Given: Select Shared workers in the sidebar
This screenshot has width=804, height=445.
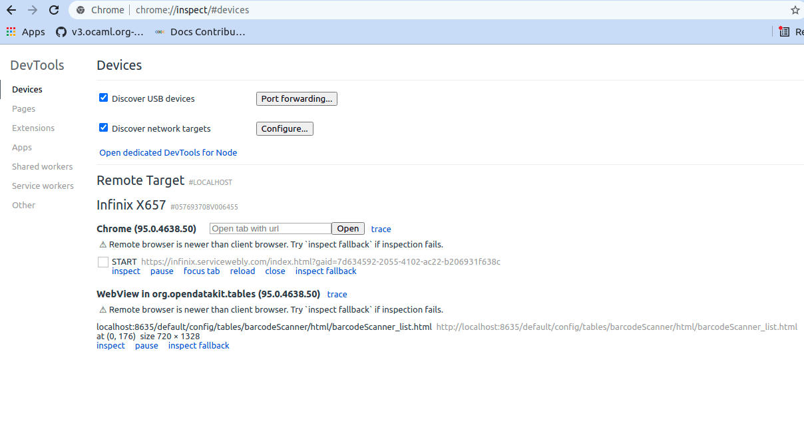Looking at the screenshot, I should coord(43,166).
